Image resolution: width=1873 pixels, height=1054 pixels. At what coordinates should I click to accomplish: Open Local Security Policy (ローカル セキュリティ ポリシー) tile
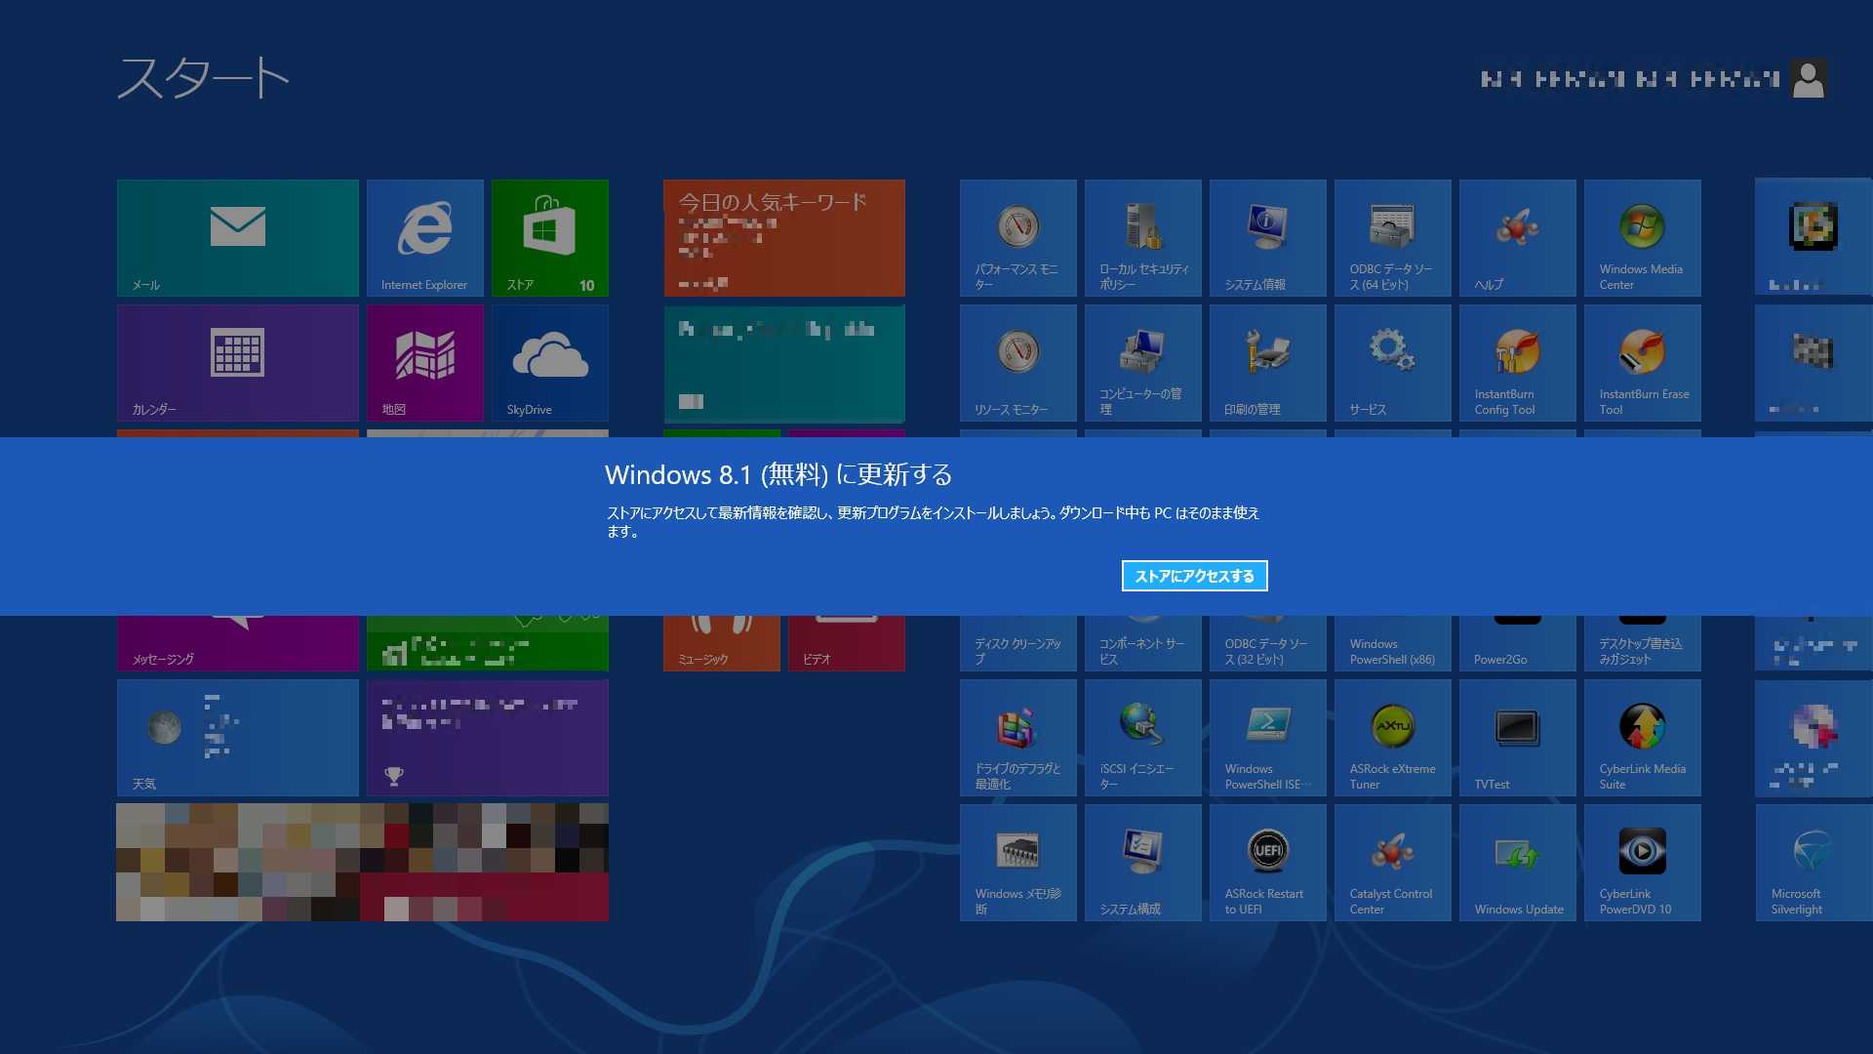[1143, 238]
